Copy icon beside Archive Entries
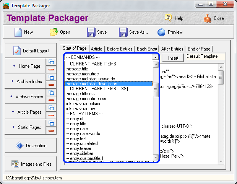Viewport: 237px width, 184px height. click(x=51, y=93)
